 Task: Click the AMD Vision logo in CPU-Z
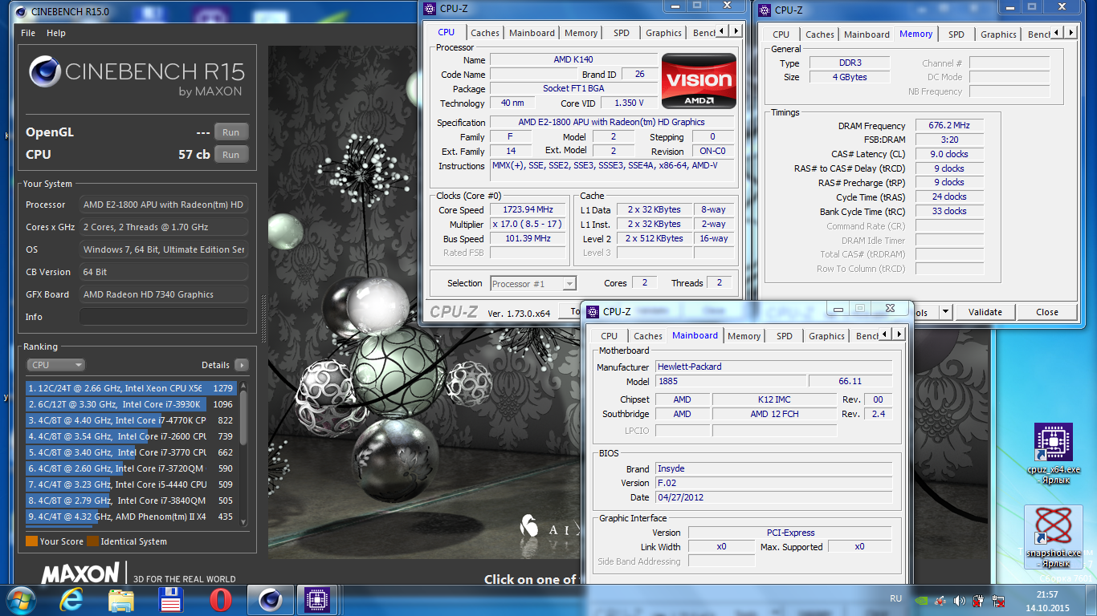click(x=698, y=81)
